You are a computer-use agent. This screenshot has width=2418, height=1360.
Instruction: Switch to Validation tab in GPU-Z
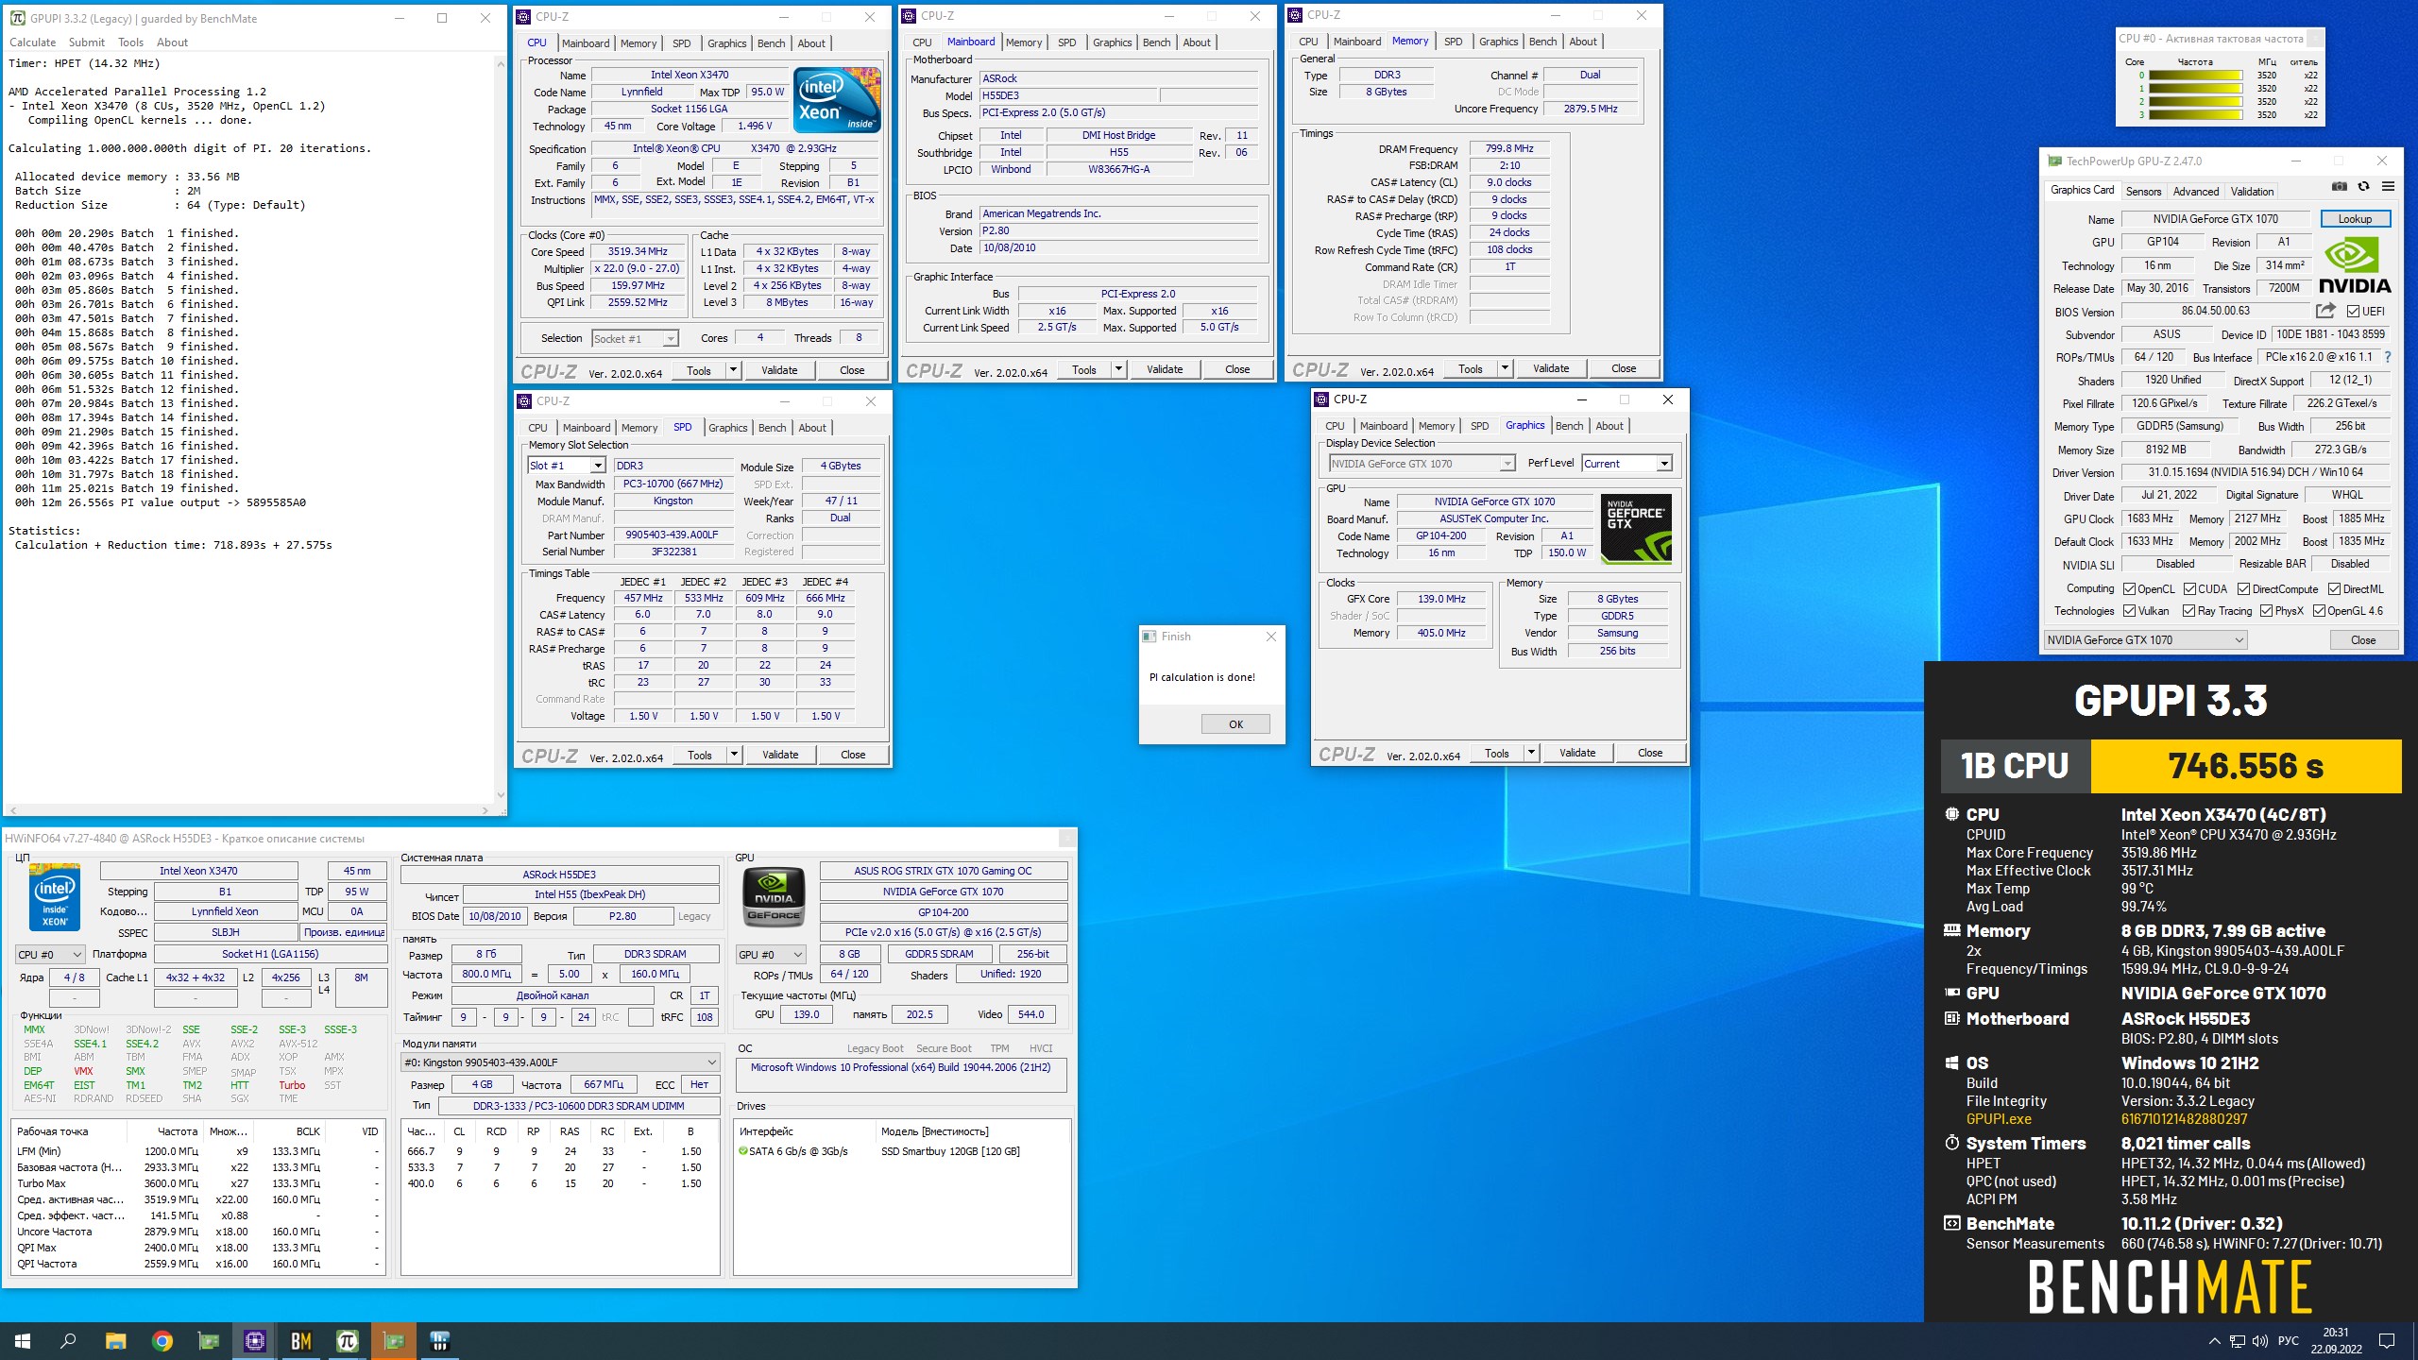2252,192
